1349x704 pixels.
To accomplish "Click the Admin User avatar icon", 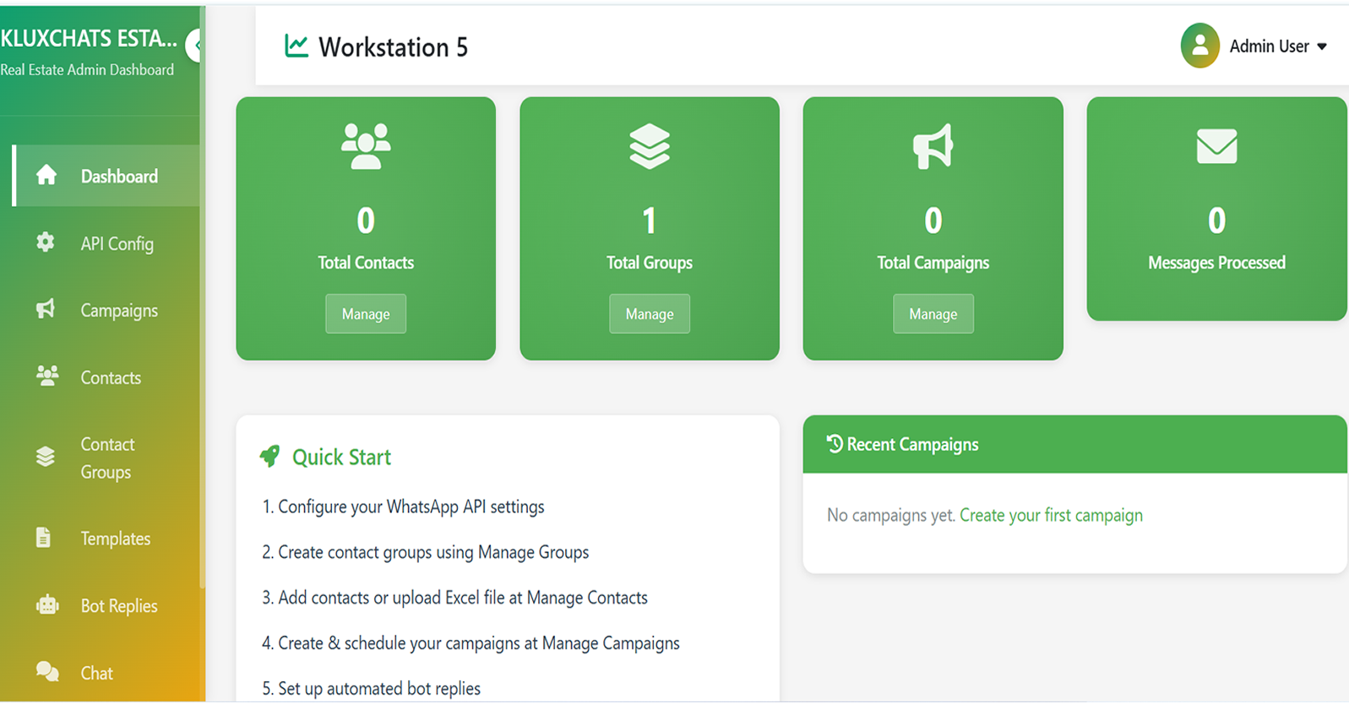I will 1199,46.
